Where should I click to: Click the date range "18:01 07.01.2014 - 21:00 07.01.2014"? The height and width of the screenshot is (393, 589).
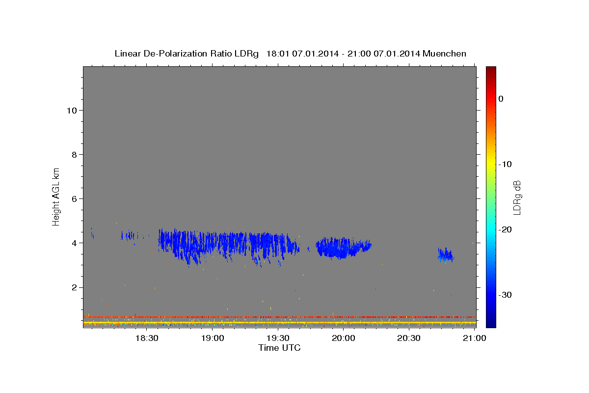click(343, 54)
